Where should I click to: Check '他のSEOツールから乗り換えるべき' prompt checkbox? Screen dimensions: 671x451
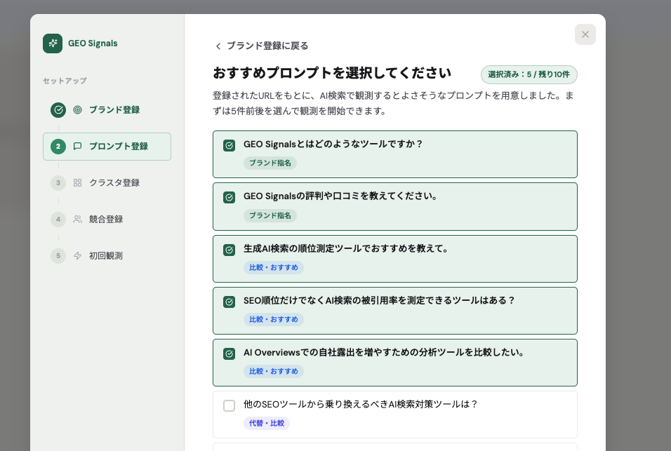click(229, 405)
